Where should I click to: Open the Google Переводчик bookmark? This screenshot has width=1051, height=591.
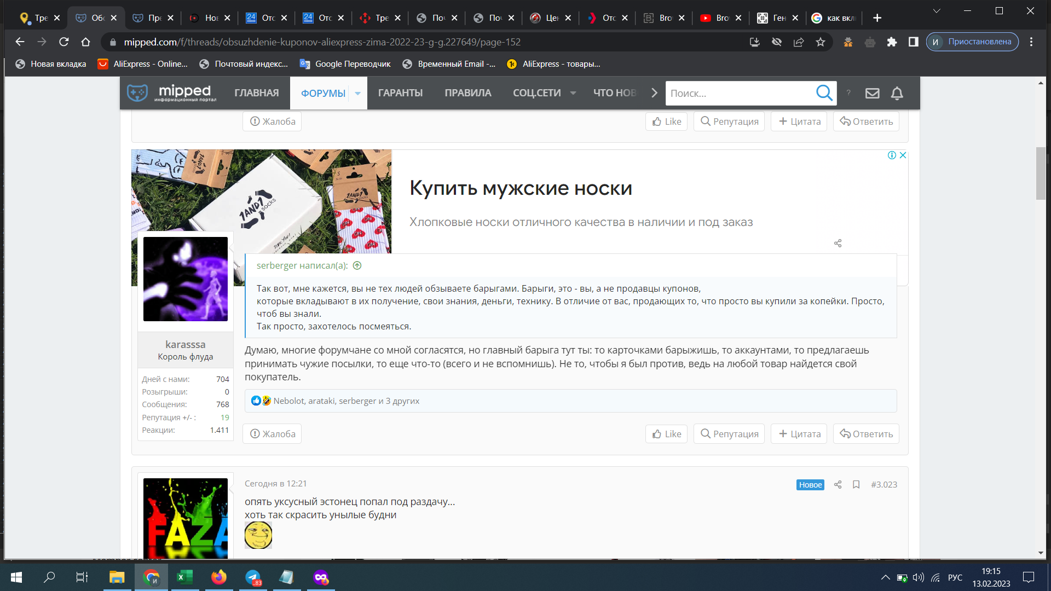[x=345, y=64]
